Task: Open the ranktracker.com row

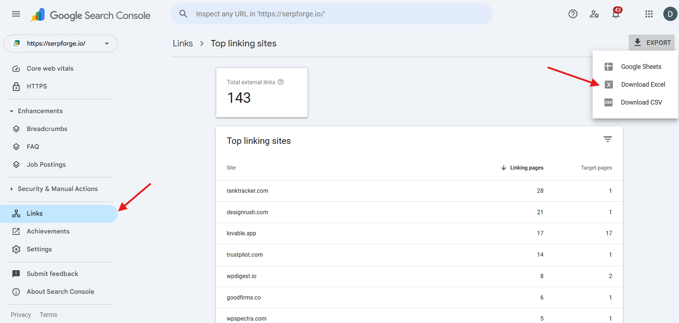Action: point(419,191)
